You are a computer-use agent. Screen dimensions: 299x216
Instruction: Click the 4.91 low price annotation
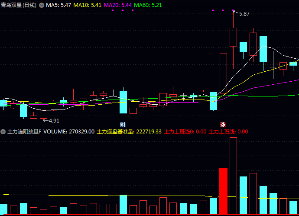click(x=54, y=121)
